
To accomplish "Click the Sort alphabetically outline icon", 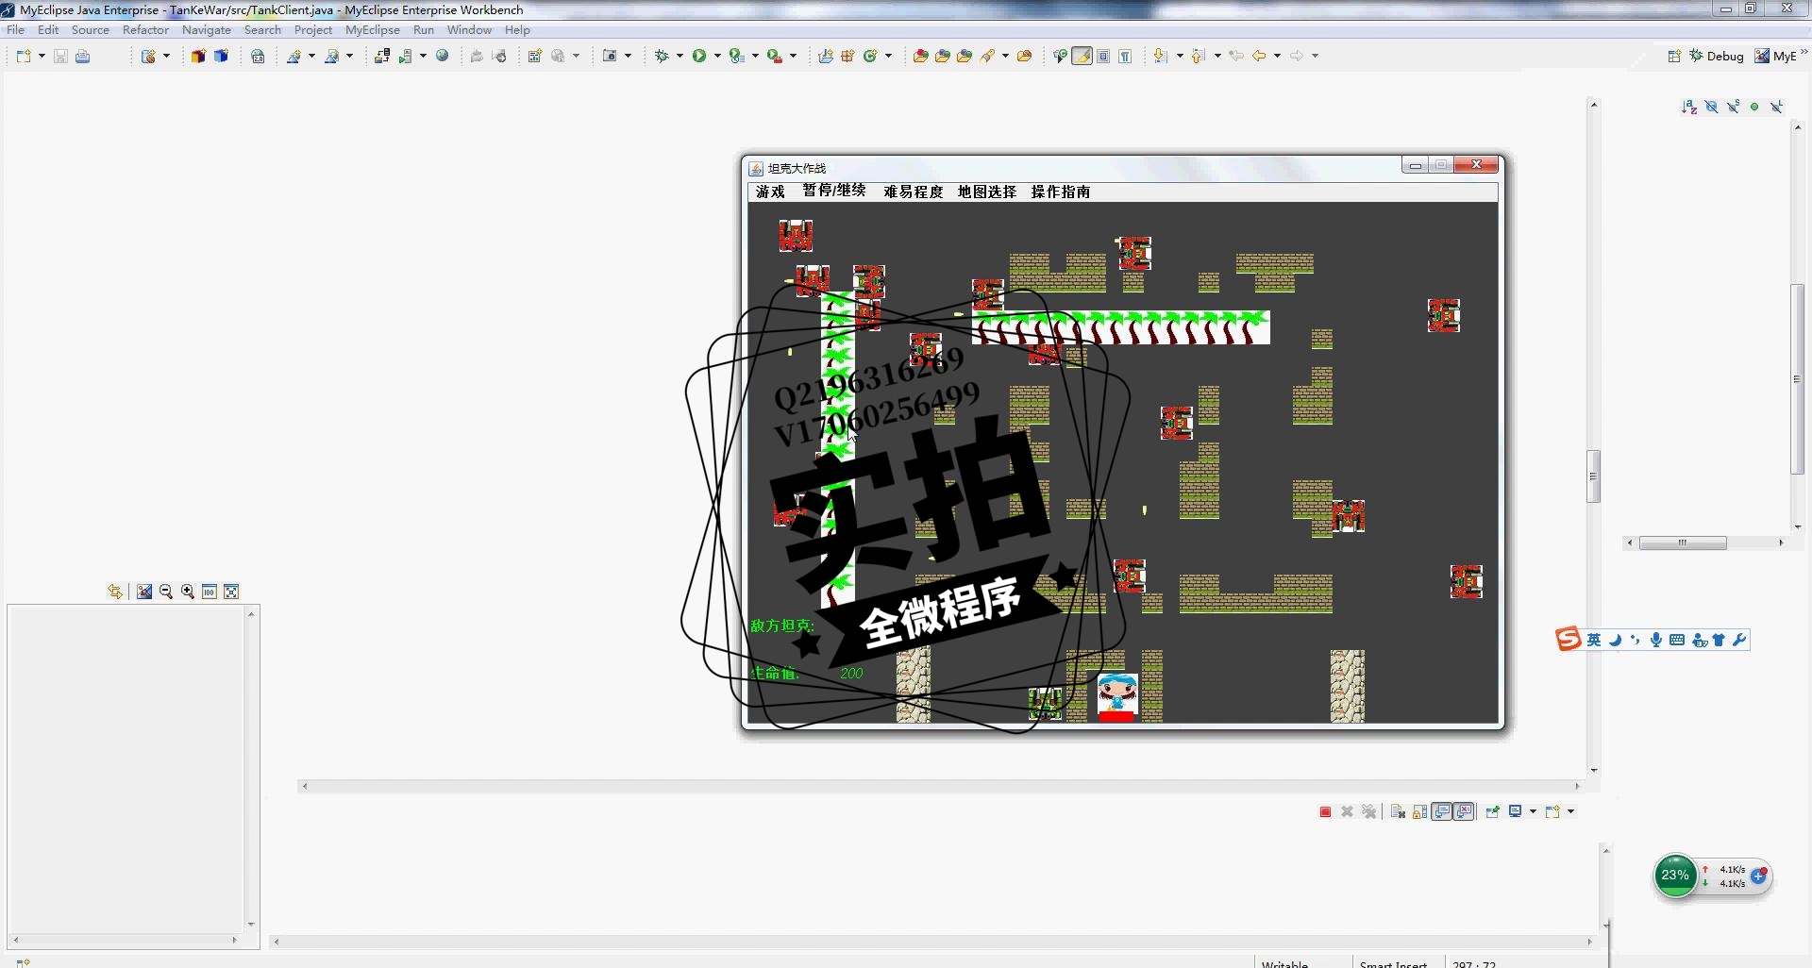I will point(1689,107).
